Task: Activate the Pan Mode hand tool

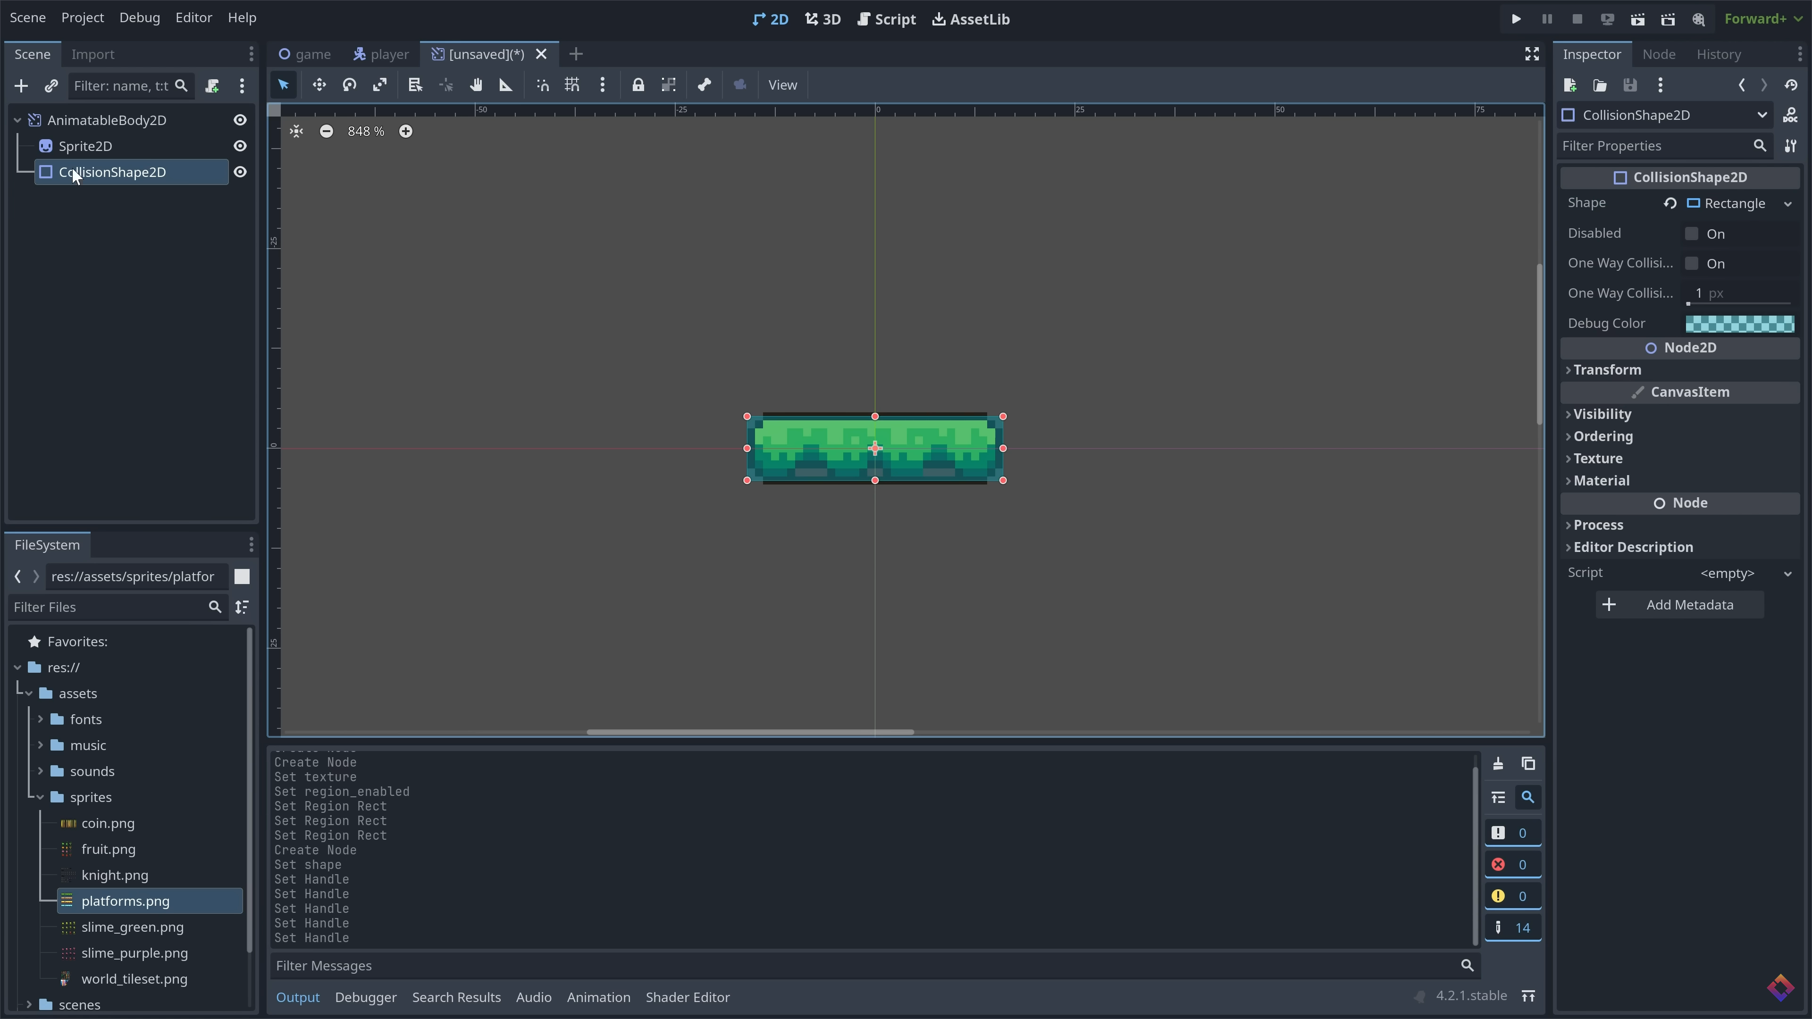Action: point(476,85)
